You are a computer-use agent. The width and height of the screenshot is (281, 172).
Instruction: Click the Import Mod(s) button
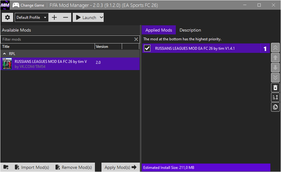pos(32,167)
